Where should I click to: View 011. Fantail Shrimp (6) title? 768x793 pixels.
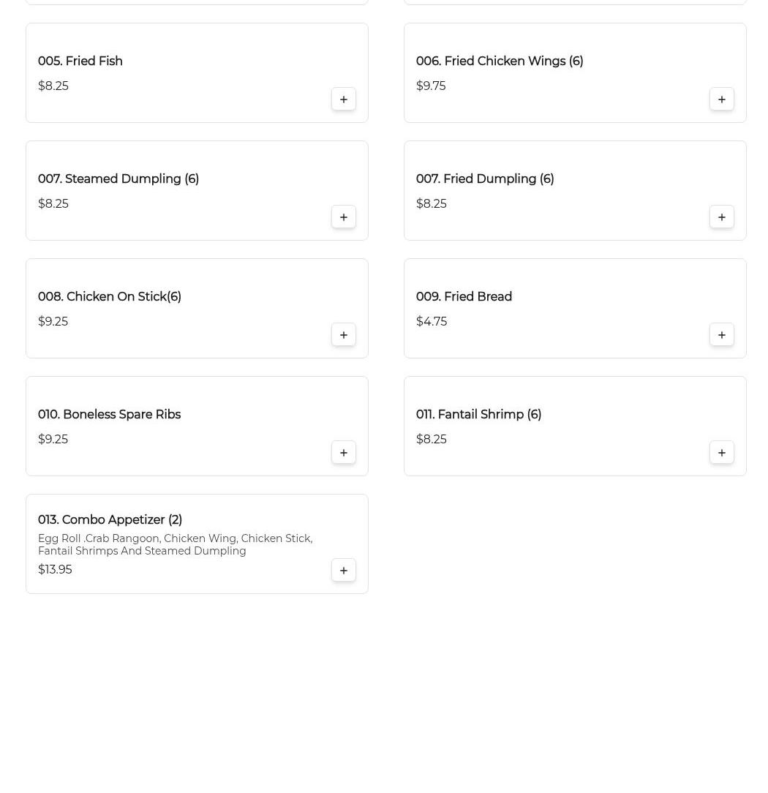click(479, 414)
